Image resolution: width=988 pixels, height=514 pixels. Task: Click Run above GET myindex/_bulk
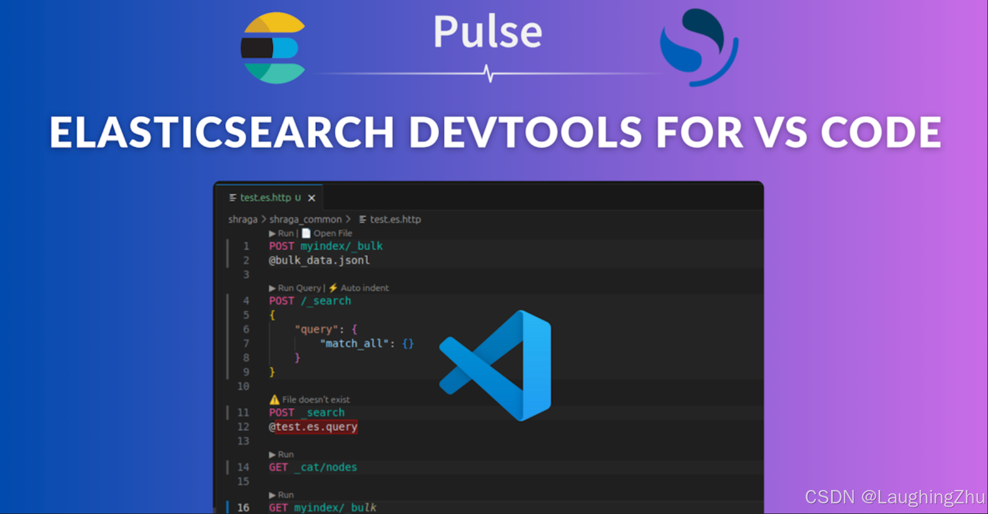[281, 494]
